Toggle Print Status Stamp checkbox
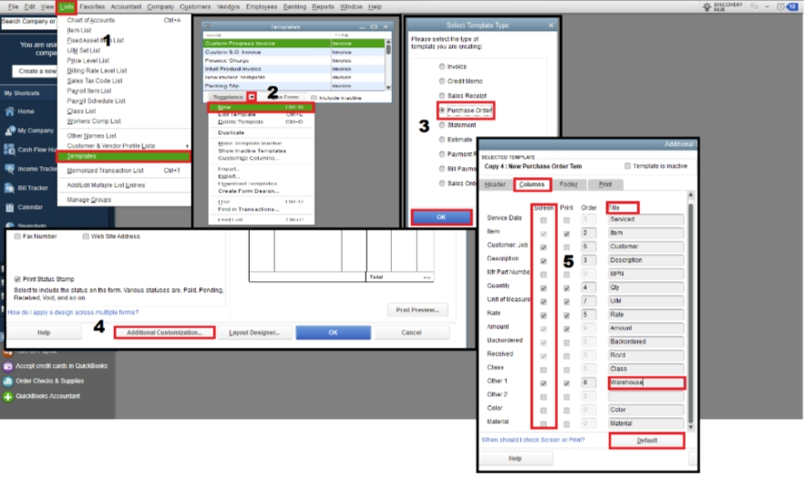This screenshot has width=804, height=480. click(17, 278)
